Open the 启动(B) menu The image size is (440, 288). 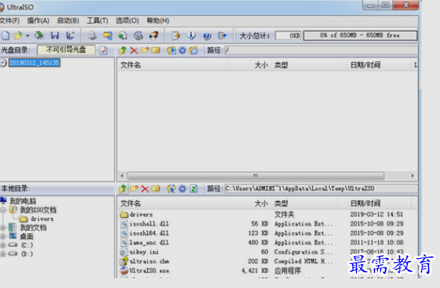coord(68,20)
